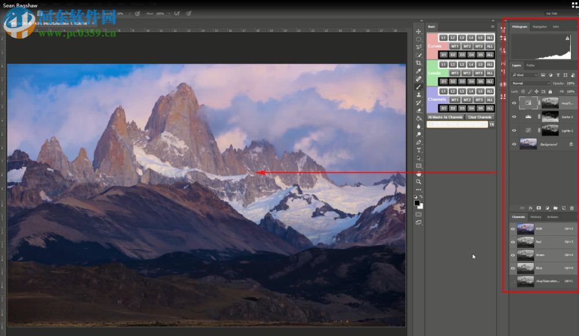Select the Quick Selection tool

[419, 55]
